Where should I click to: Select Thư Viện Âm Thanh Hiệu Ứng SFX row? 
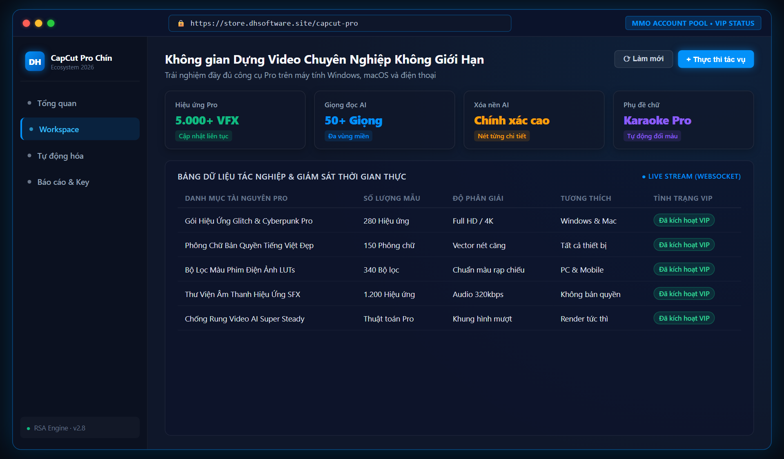click(459, 294)
